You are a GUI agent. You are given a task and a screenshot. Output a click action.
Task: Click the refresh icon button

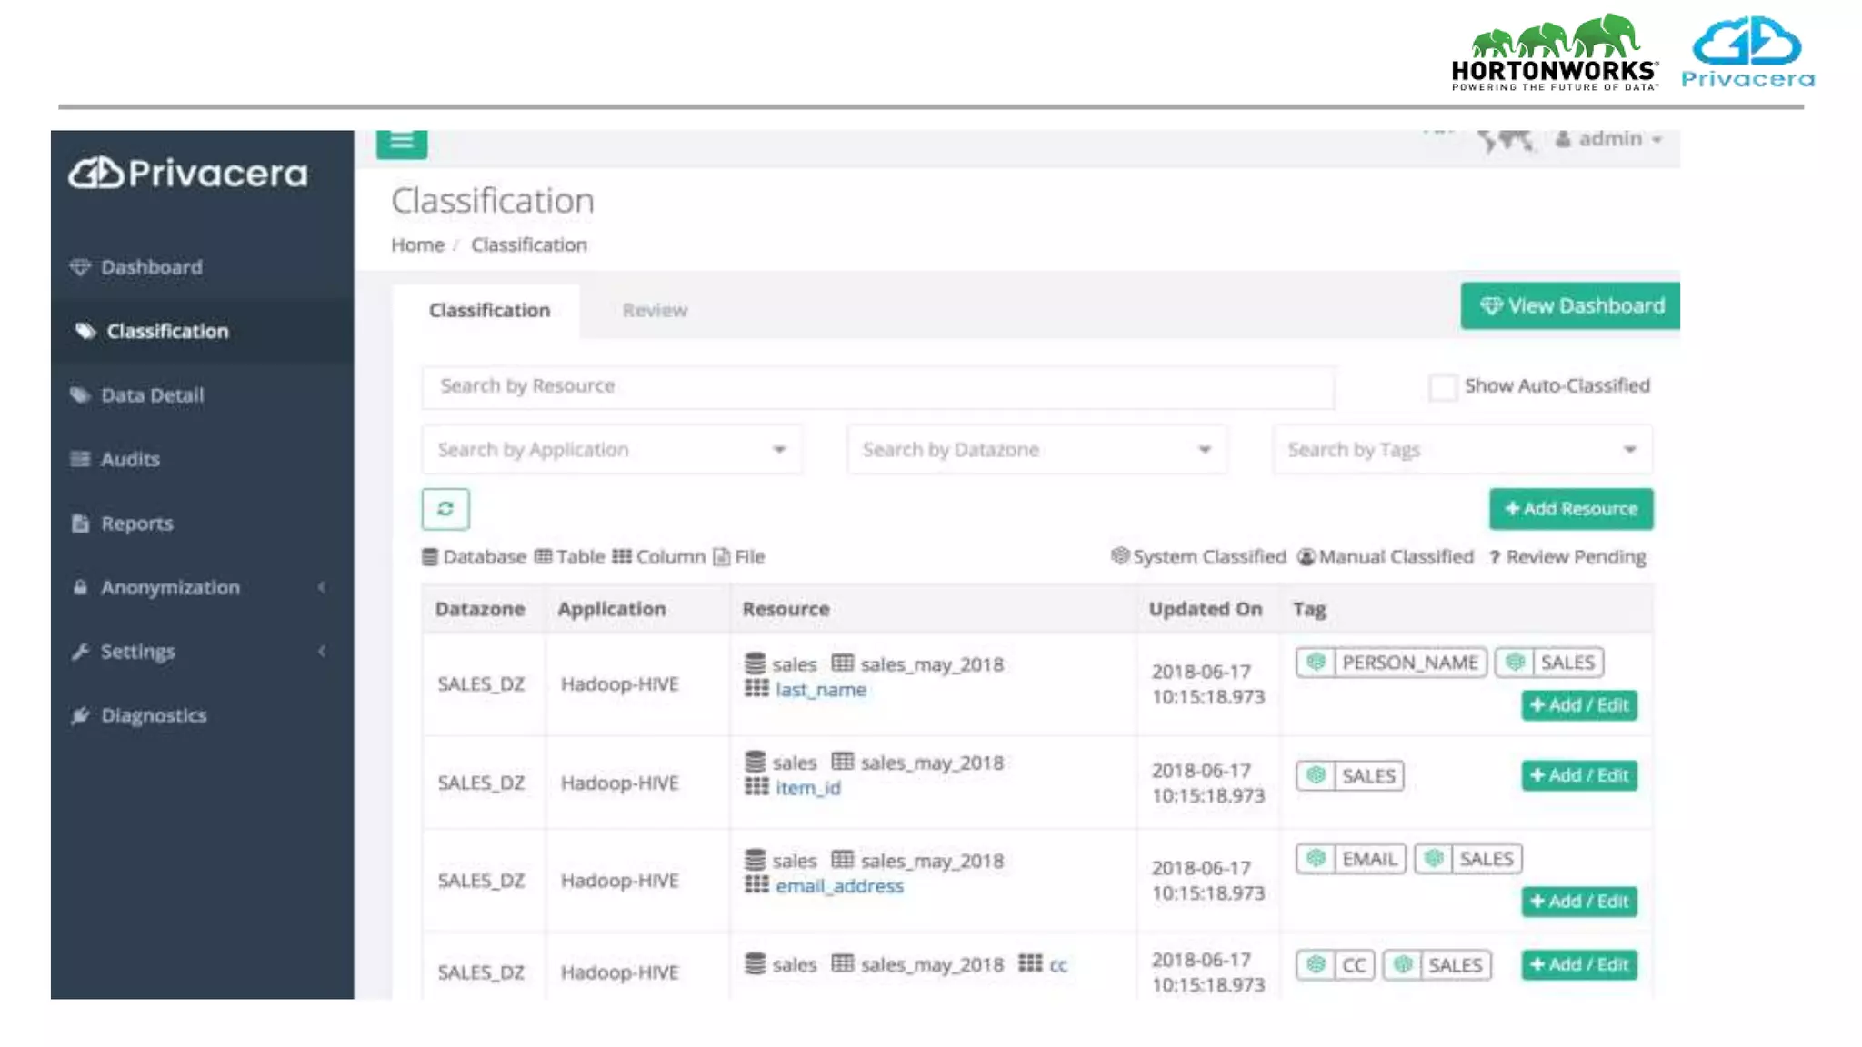tap(445, 509)
